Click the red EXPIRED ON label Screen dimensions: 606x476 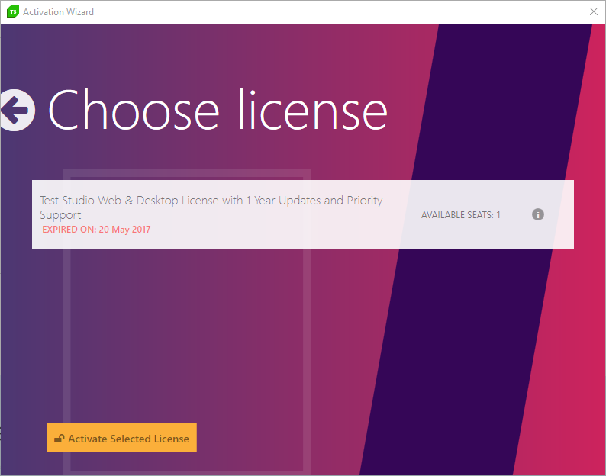pos(69,230)
